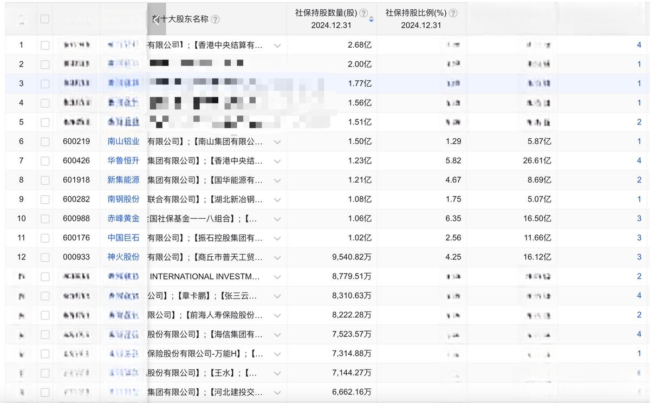Viewport: 650px width, 403px height.
Task: Expand shareholder list for 南山铝业 row
Action: pyautogui.click(x=277, y=142)
